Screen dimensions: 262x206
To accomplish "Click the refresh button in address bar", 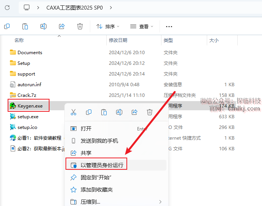I will click(7, 8).
